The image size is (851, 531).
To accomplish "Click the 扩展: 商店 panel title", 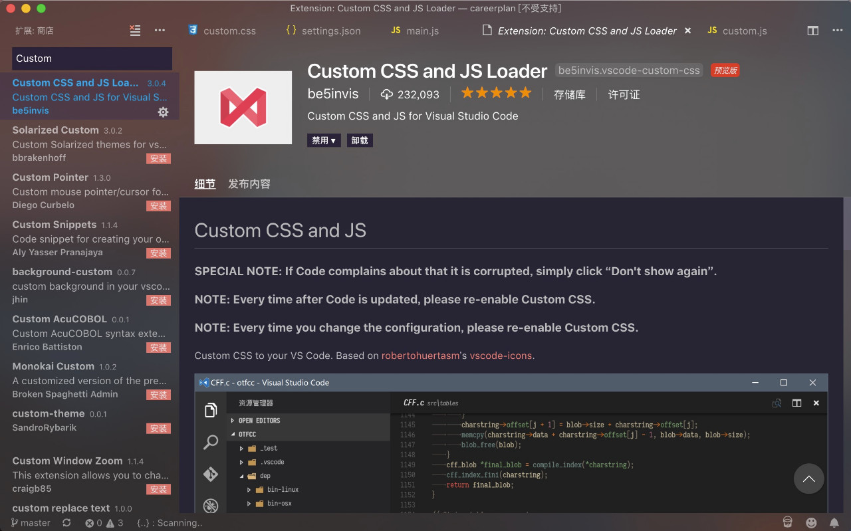I will coord(35,31).
